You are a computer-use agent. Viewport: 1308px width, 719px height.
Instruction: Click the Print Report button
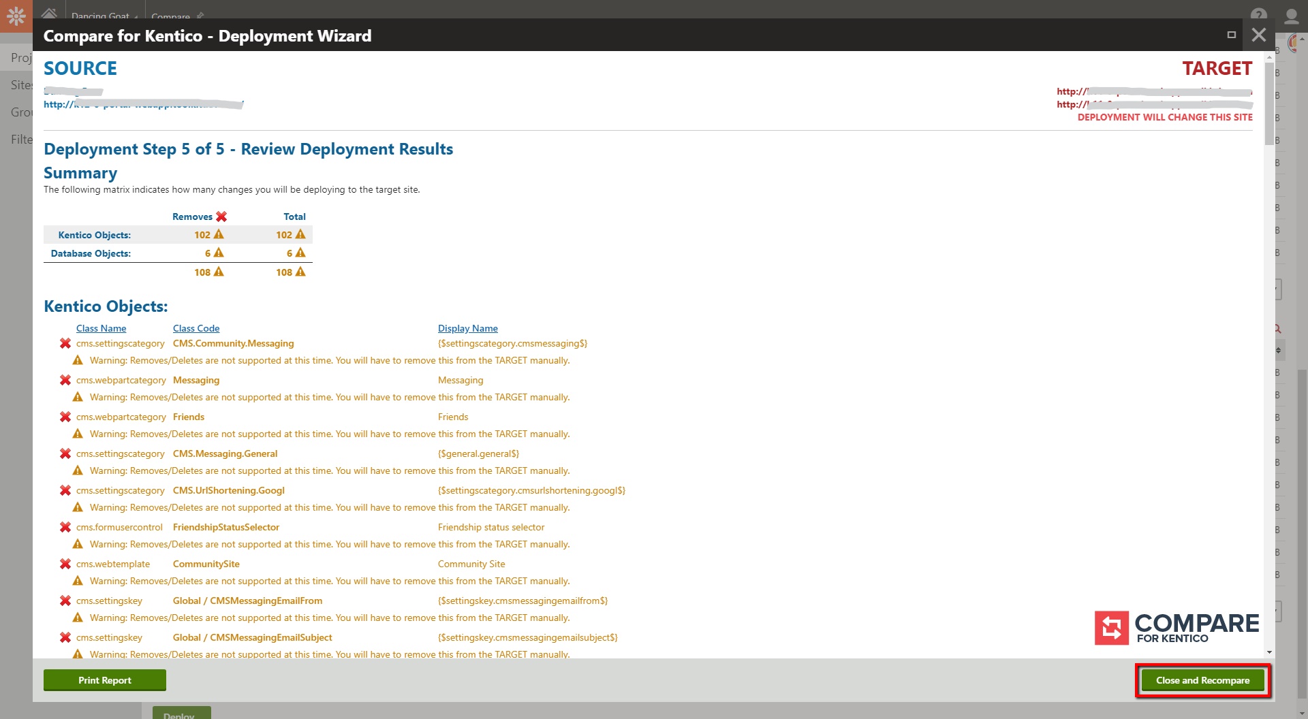(105, 680)
